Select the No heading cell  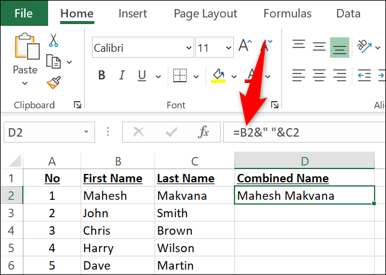pyautogui.click(x=52, y=178)
